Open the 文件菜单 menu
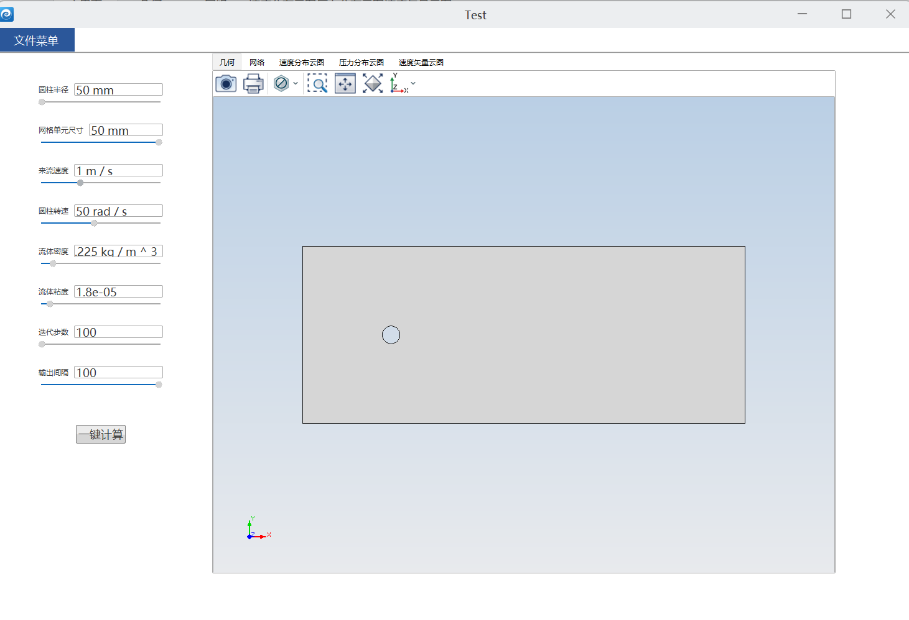This screenshot has height=620, width=909. pos(37,40)
